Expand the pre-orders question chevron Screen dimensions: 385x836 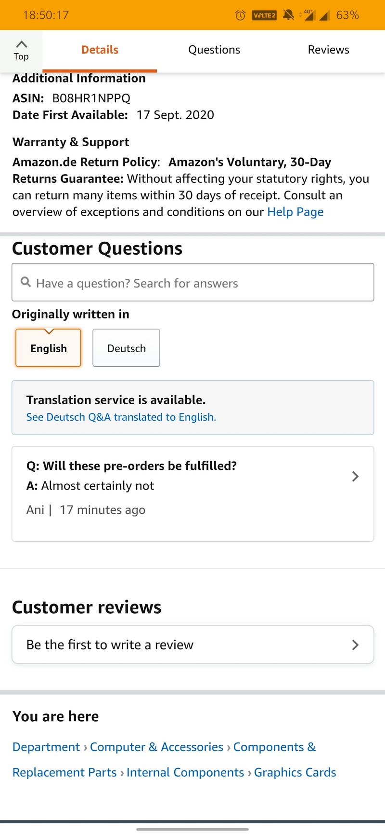click(355, 477)
